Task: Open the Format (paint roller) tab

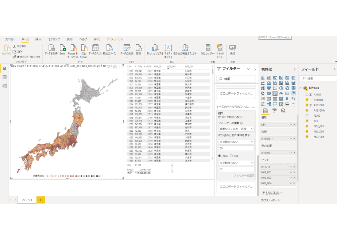Action: (275, 111)
